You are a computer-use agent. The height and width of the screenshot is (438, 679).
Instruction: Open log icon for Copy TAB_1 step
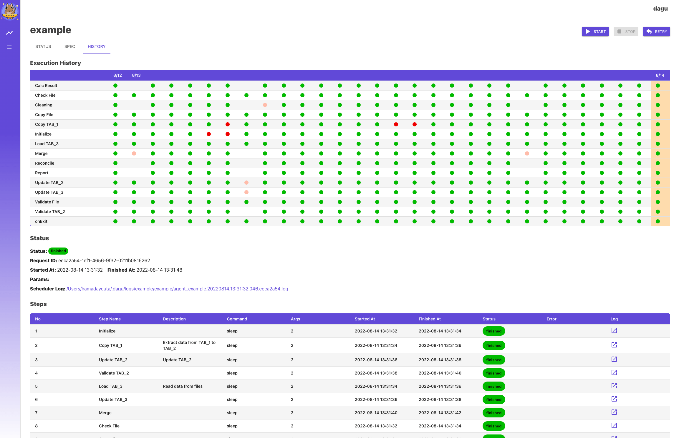pos(614,345)
